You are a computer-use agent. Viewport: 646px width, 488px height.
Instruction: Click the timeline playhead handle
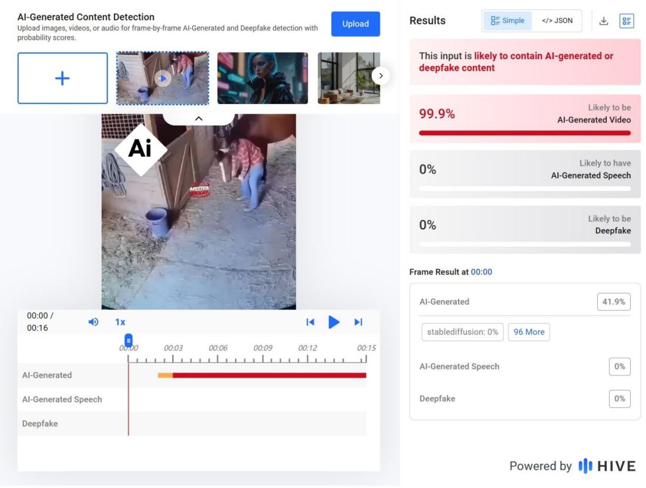pyautogui.click(x=129, y=340)
